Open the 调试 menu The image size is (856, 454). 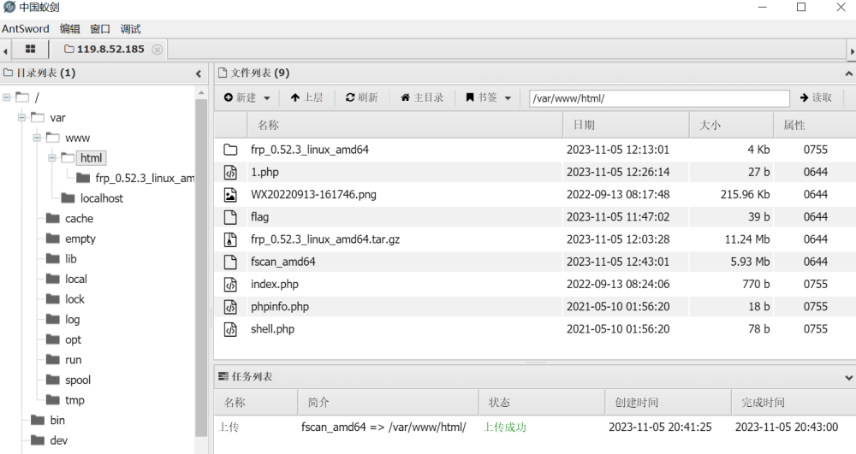click(x=130, y=29)
